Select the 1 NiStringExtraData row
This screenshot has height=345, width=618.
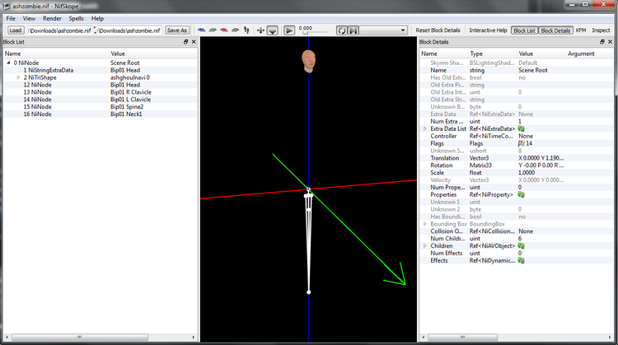(x=101, y=70)
